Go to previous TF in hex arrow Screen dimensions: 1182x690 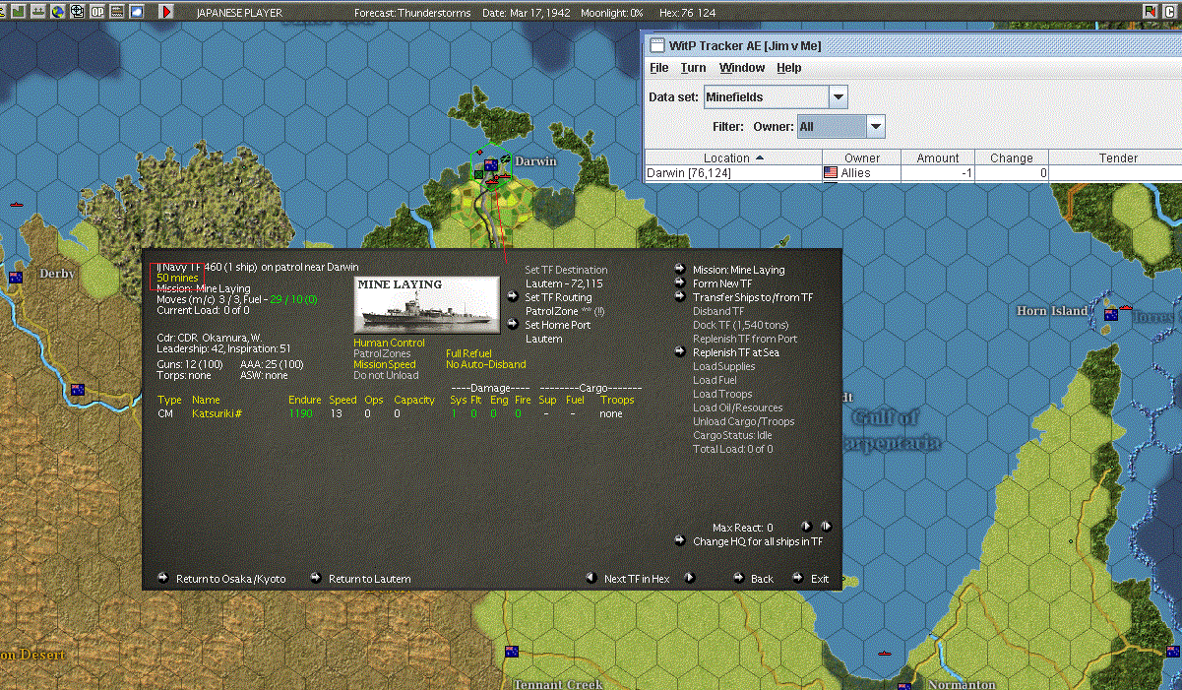pos(591,578)
